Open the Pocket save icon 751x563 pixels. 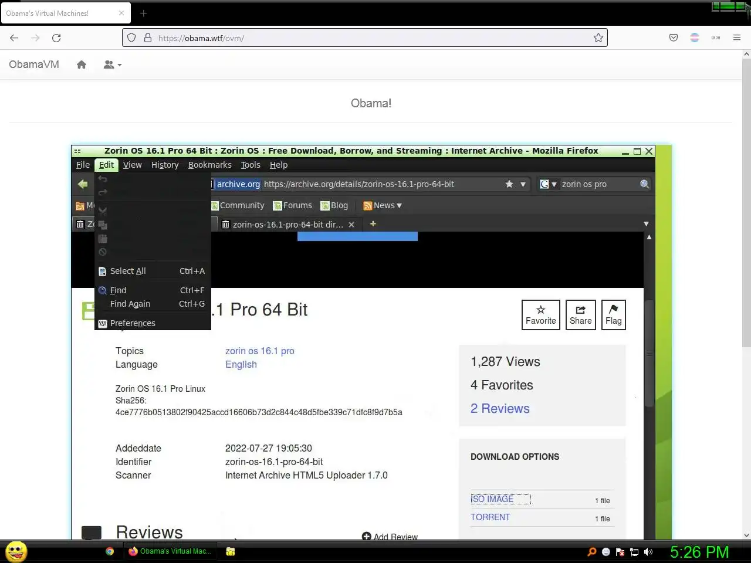(x=674, y=38)
